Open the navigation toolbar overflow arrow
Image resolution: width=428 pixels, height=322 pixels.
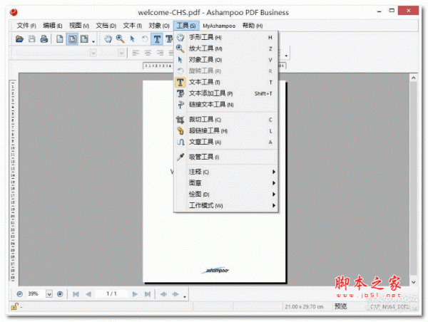(x=185, y=296)
